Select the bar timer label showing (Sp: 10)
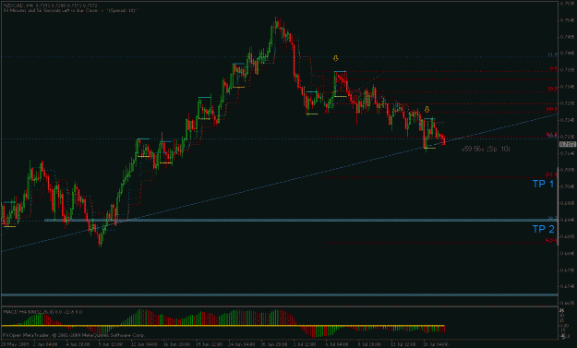The height and width of the screenshot is (348, 577). point(486,149)
